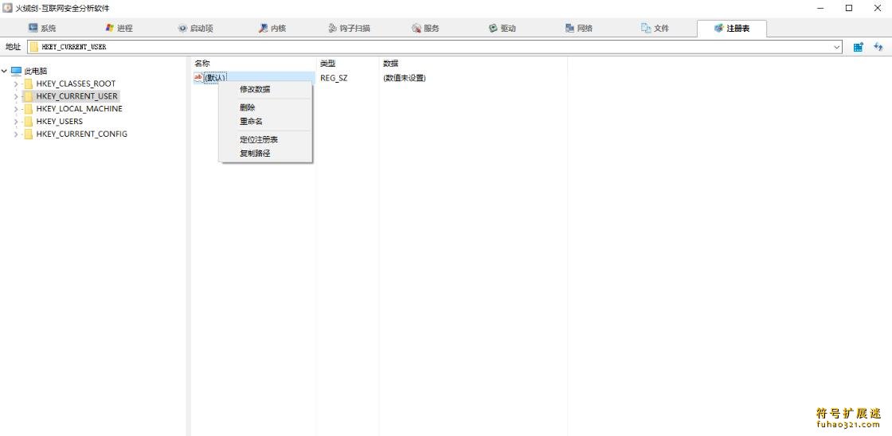Close the 火绒剑 window
This screenshot has width=892, height=436.
point(877,8)
